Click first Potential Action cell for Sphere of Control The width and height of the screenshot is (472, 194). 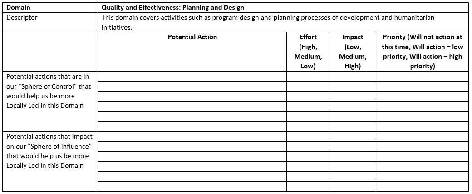[192, 77]
